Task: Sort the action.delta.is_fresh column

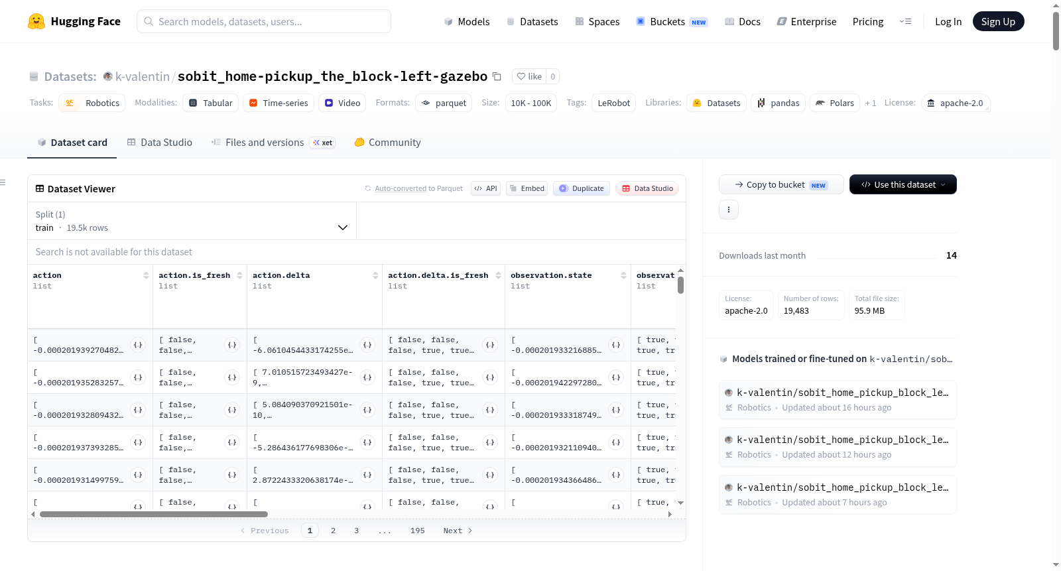Action: click(498, 275)
